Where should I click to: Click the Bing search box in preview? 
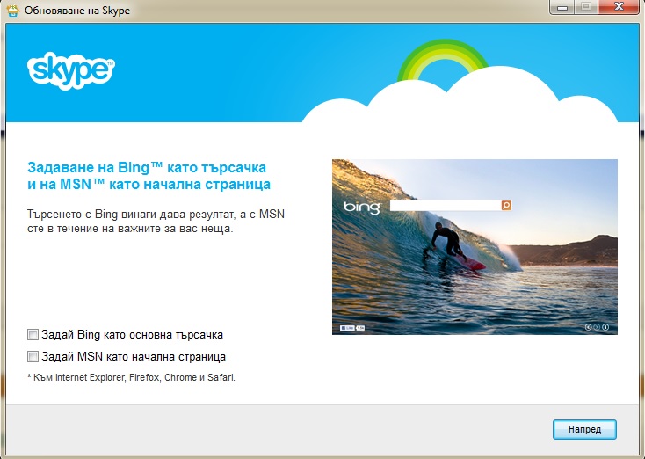pyautogui.click(x=446, y=205)
